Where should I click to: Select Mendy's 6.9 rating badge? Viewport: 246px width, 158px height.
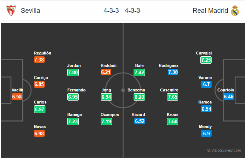206,133
